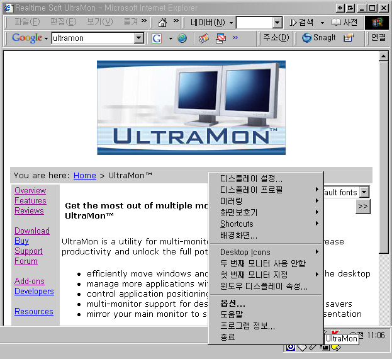Click the popup blocker icon
Viewport: 392px width, 359px height.
[x=220, y=38]
